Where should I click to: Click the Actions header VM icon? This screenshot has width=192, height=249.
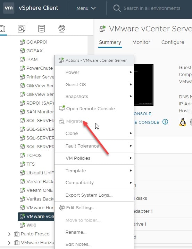[61, 60]
